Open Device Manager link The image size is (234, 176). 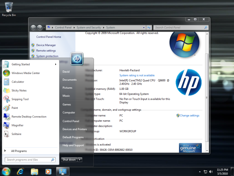(x=46, y=45)
